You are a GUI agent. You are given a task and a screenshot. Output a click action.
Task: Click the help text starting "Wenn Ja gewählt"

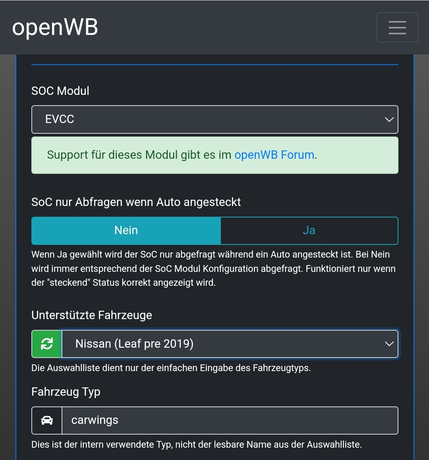click(214, 269)
